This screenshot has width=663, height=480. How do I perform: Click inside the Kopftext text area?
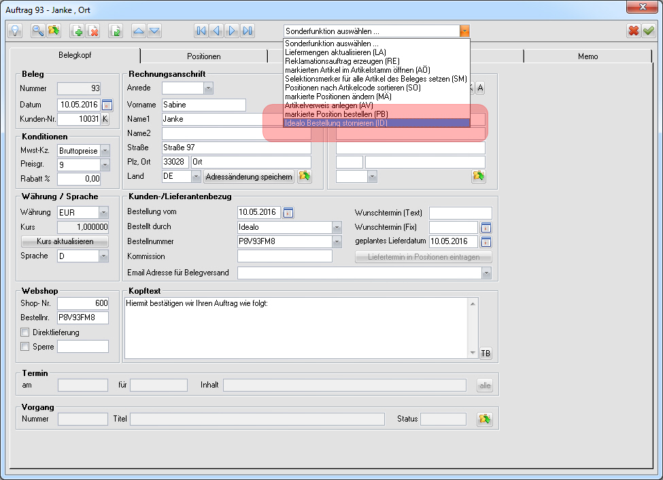pos(296,328)
